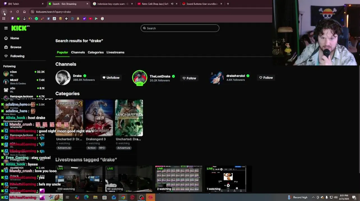Open the livestream with 2 watching

(x=179, y=179)
